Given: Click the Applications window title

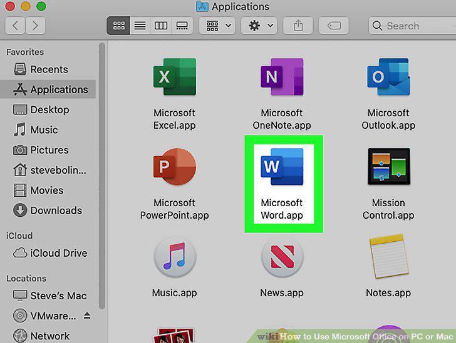Looking at the screenshot, I should click(x=241, y=6).
